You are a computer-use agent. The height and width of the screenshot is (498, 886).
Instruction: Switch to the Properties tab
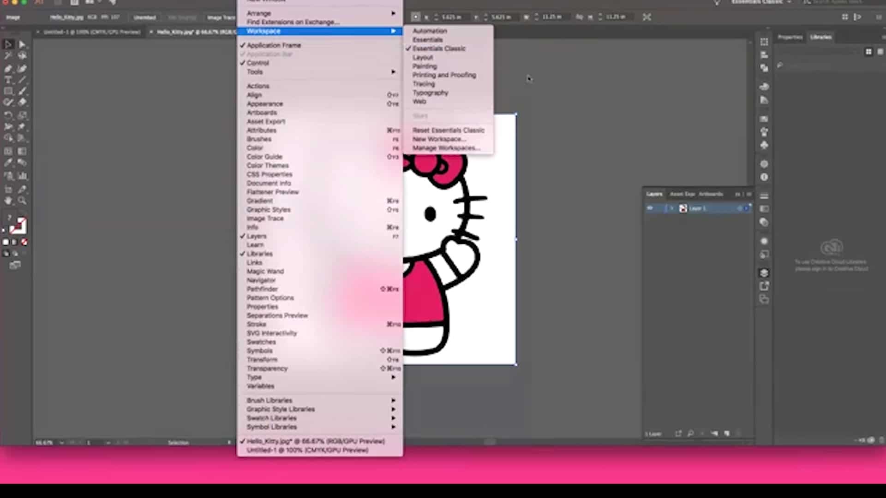point(790,37)
